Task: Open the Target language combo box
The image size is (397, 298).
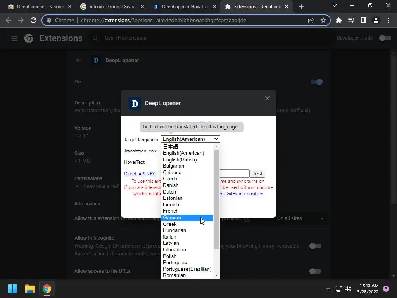Action: click(190, 139)
